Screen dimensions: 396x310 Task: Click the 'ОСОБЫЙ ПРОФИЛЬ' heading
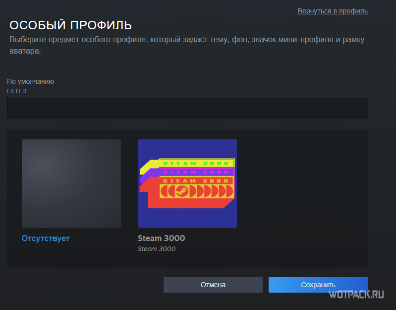point(70,25)
